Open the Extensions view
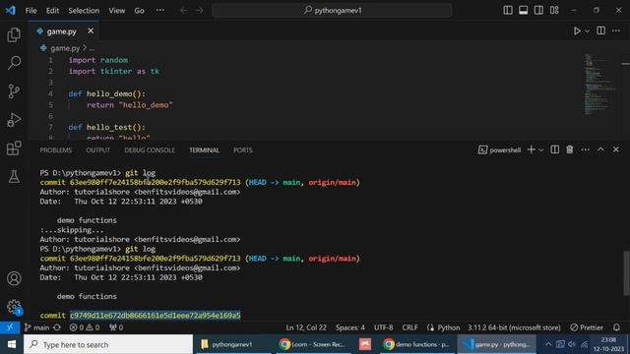The height and width of the screenshot is (354, 630). [14, 148]
